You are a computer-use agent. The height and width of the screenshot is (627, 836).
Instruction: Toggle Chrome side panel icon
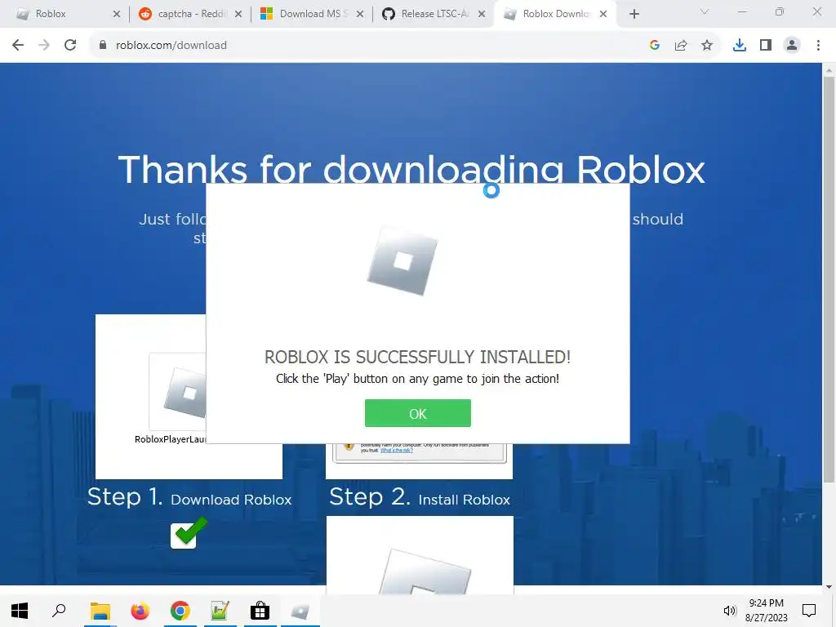766,46
